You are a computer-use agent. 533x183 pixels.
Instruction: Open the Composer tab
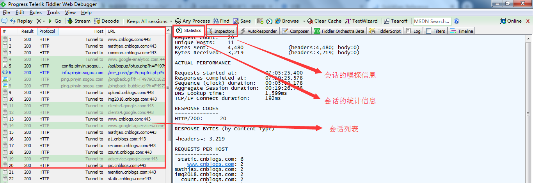296,31
